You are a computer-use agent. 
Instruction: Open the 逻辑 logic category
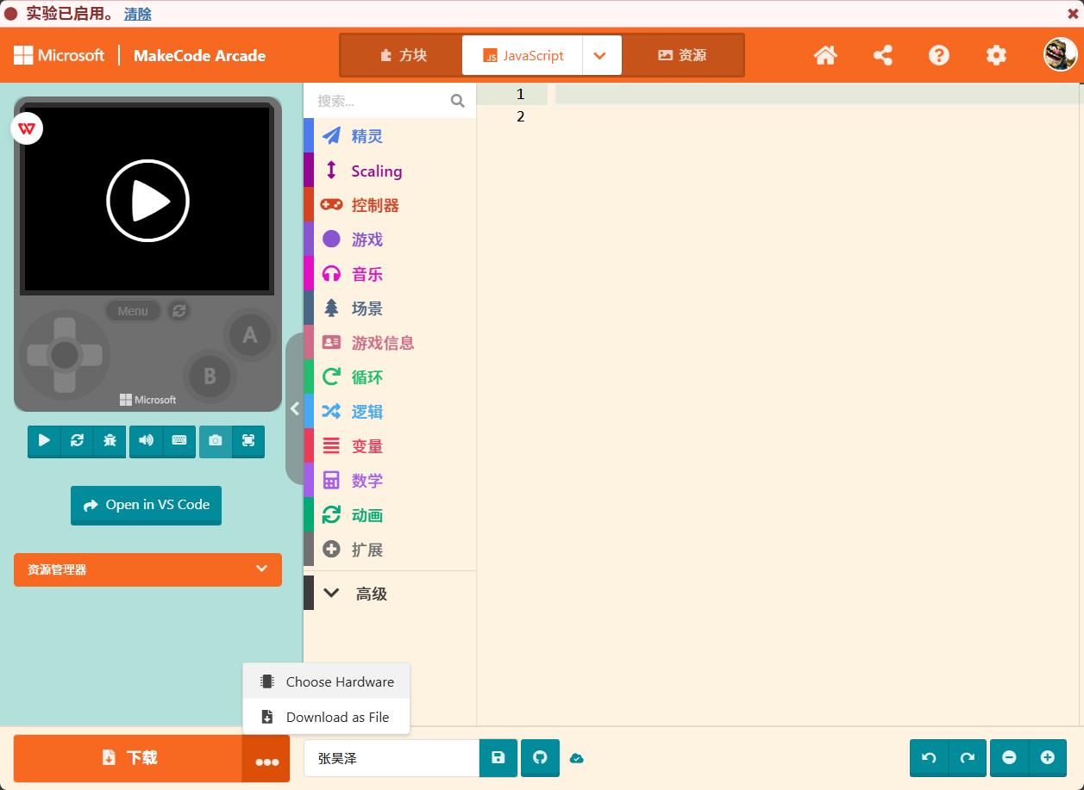pos(390,412)
